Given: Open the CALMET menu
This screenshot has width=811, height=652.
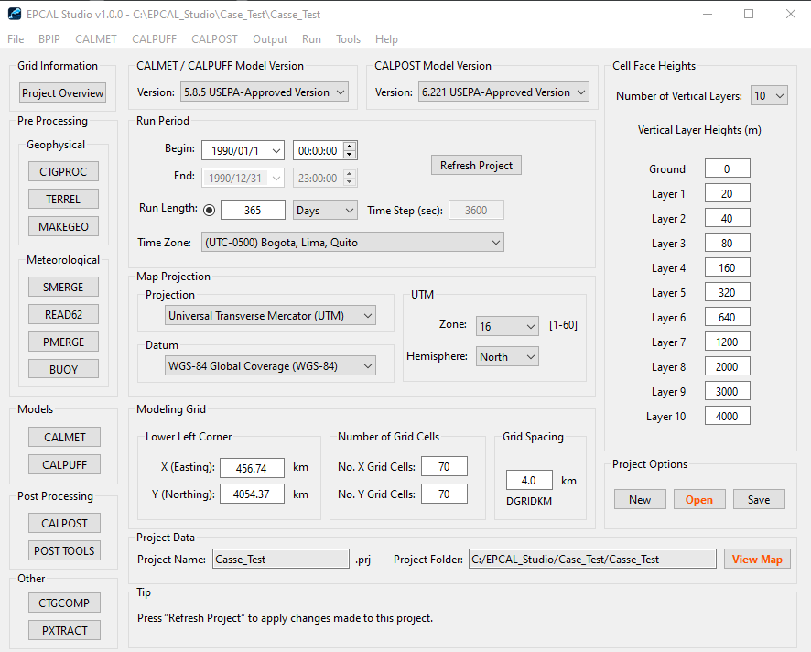Looking at the screenshot, I should tap(96, 39).
